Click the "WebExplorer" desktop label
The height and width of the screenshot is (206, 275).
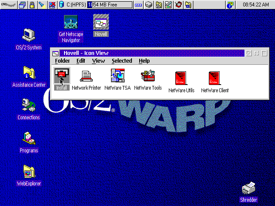coord(29,183)
